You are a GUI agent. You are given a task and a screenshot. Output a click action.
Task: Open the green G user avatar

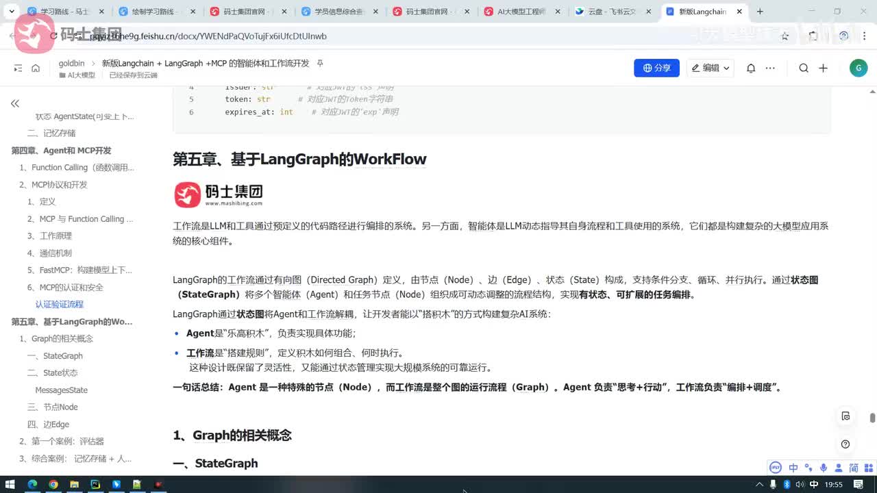pos(858,68)
